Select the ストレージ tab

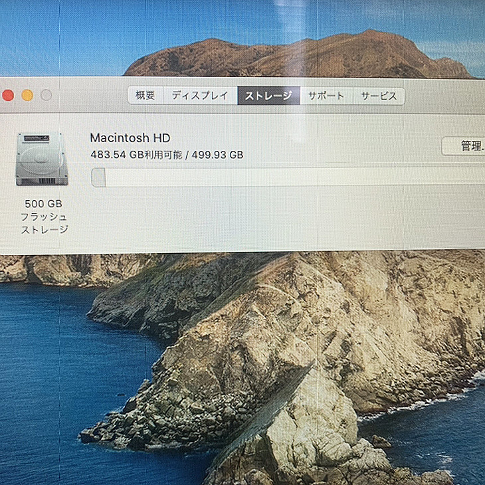tap(268, 96)
